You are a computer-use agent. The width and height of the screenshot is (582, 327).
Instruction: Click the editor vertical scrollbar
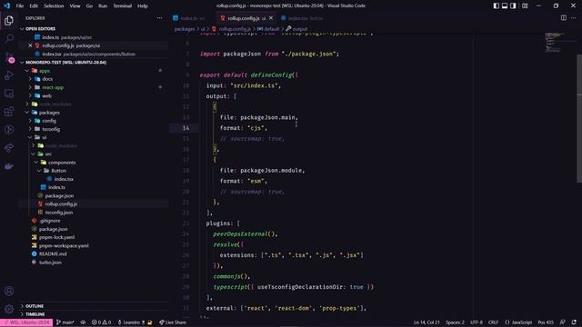(579, 119)
